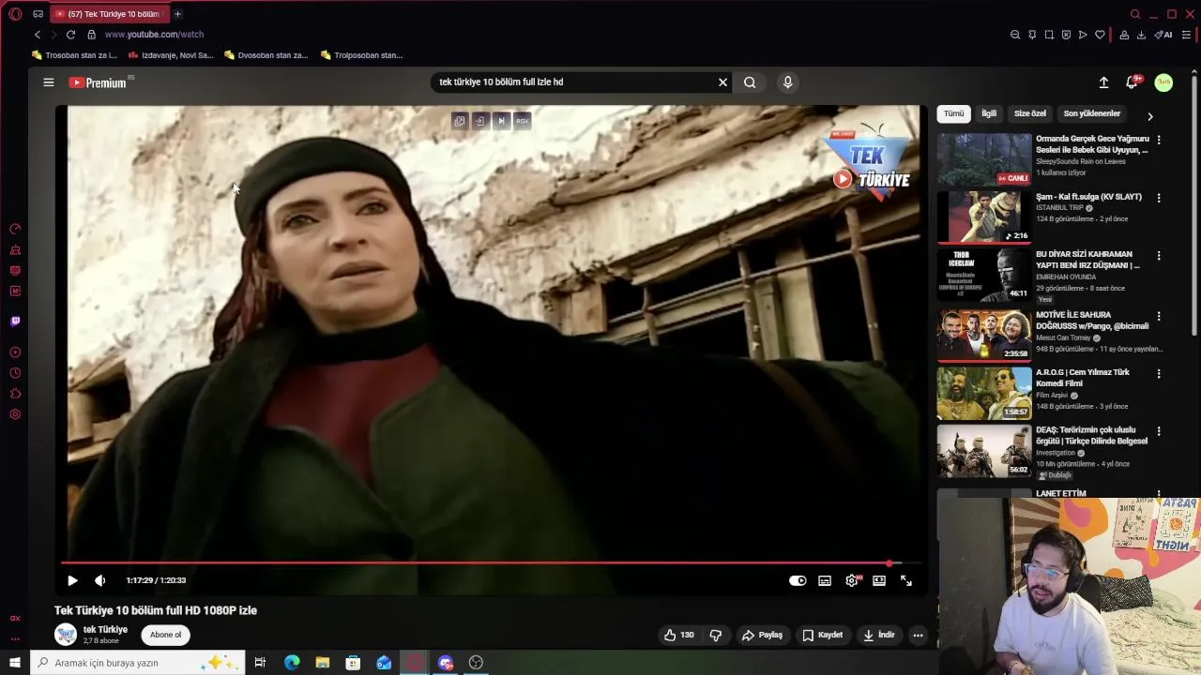Screen dimensions: 1201x675
Task: Reload the YouTube page
Action: click(x=70, y=35)
